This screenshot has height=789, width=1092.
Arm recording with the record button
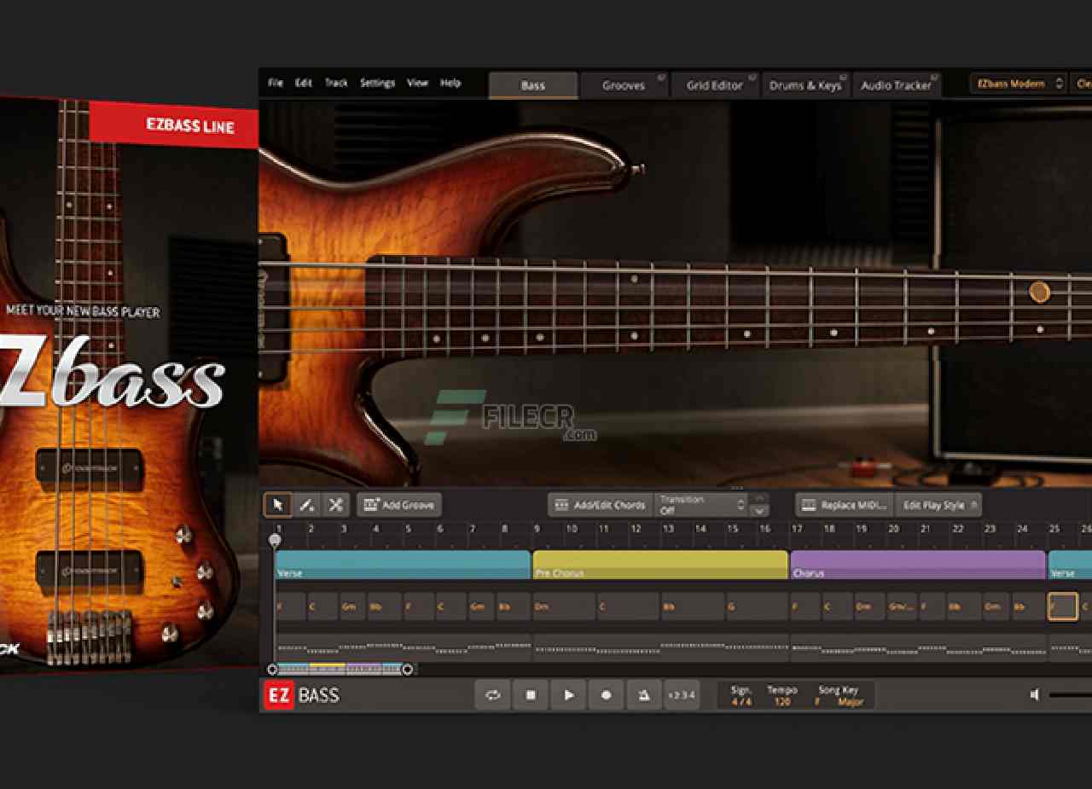pos(606,695)
